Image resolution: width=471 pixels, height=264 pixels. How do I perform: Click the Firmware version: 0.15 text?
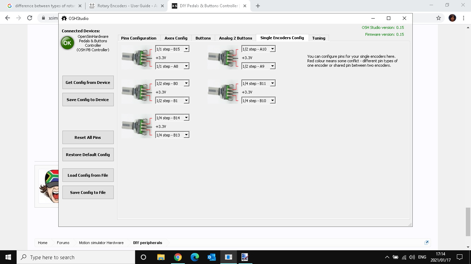coord(384,34)
